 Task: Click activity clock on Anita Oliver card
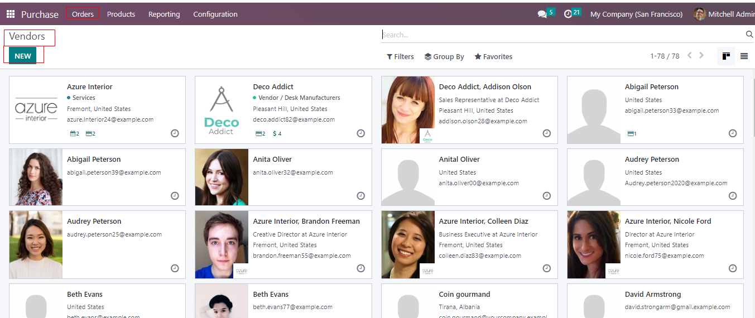tap(360, 196)
